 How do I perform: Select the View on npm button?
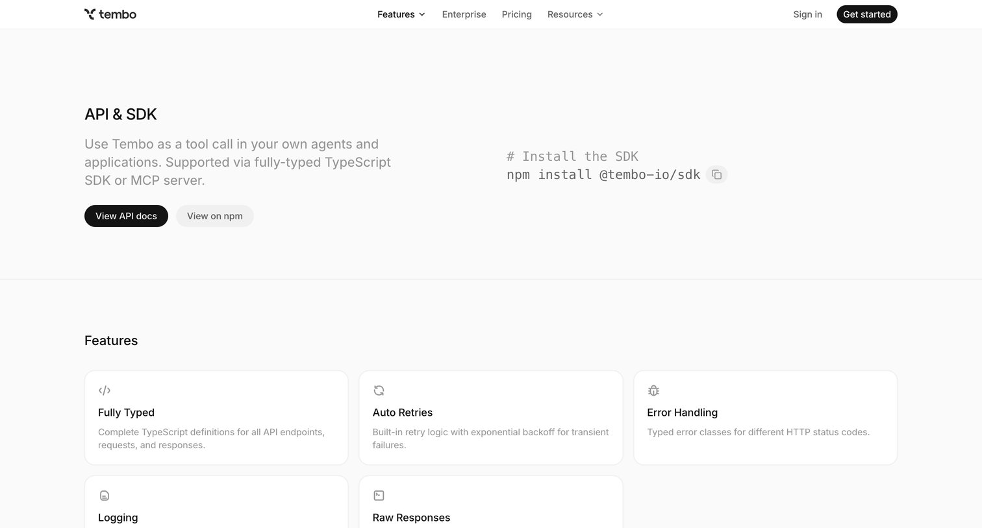pyautogui.click(x=215, y=216)
